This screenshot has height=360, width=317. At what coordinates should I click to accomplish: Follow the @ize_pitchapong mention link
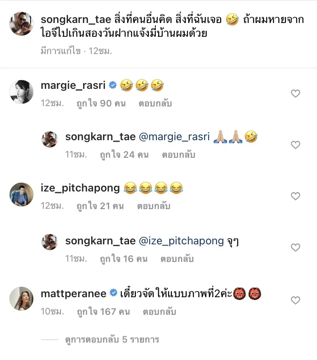(181, 241)
